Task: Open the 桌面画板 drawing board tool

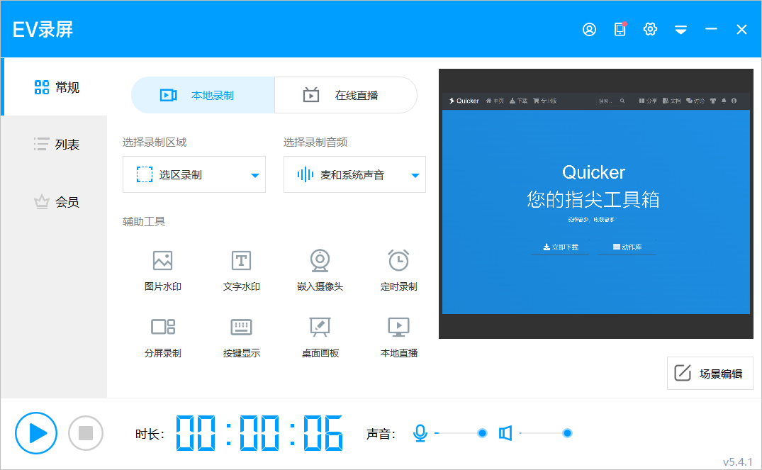Action: click(320, 337)
